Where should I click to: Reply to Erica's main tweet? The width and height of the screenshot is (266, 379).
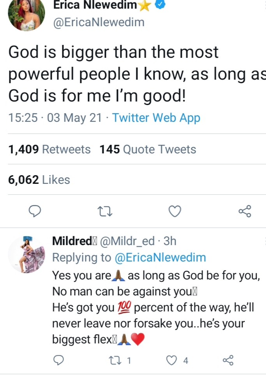point(35,211)
